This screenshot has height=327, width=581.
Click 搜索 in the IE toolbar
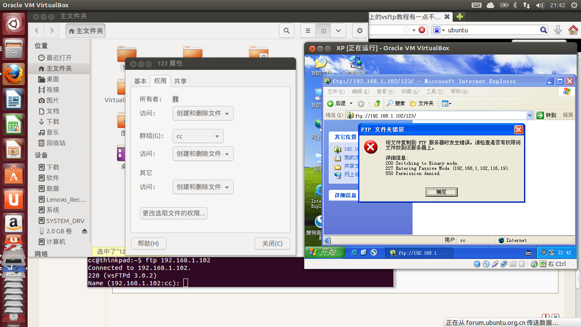pos(396,103)
